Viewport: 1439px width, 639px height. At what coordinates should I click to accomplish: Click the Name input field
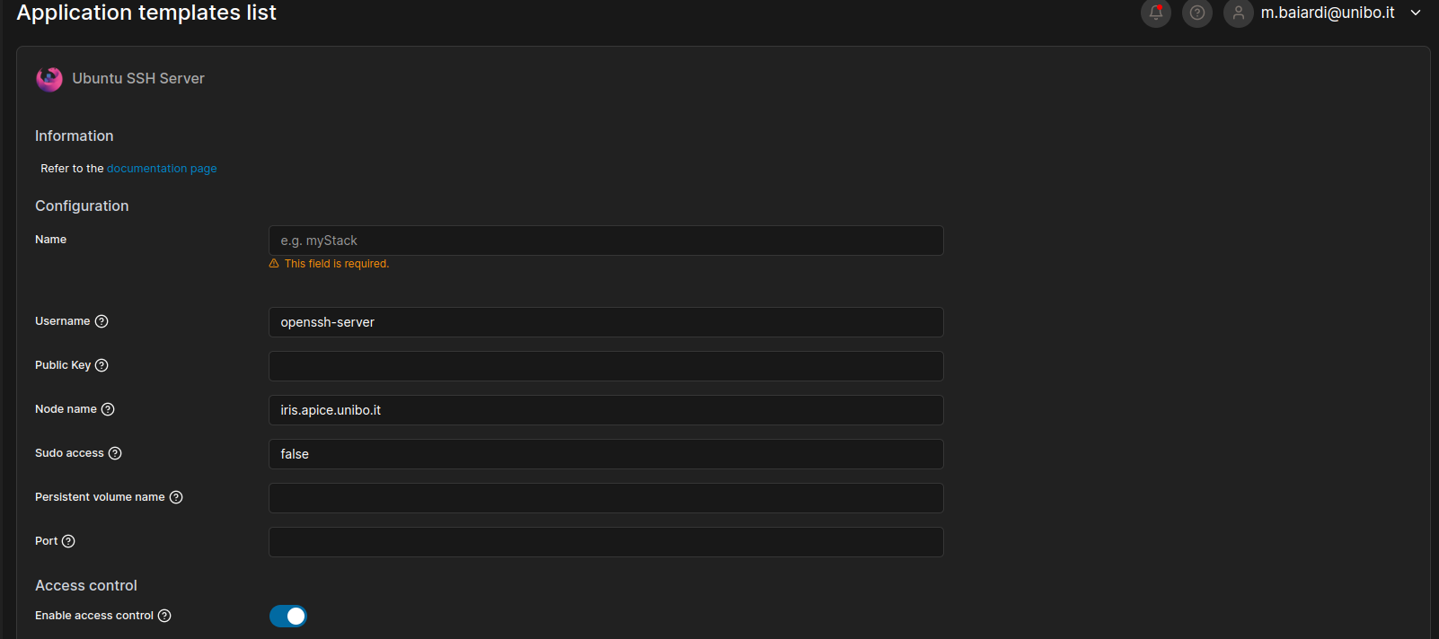[605, 241]
